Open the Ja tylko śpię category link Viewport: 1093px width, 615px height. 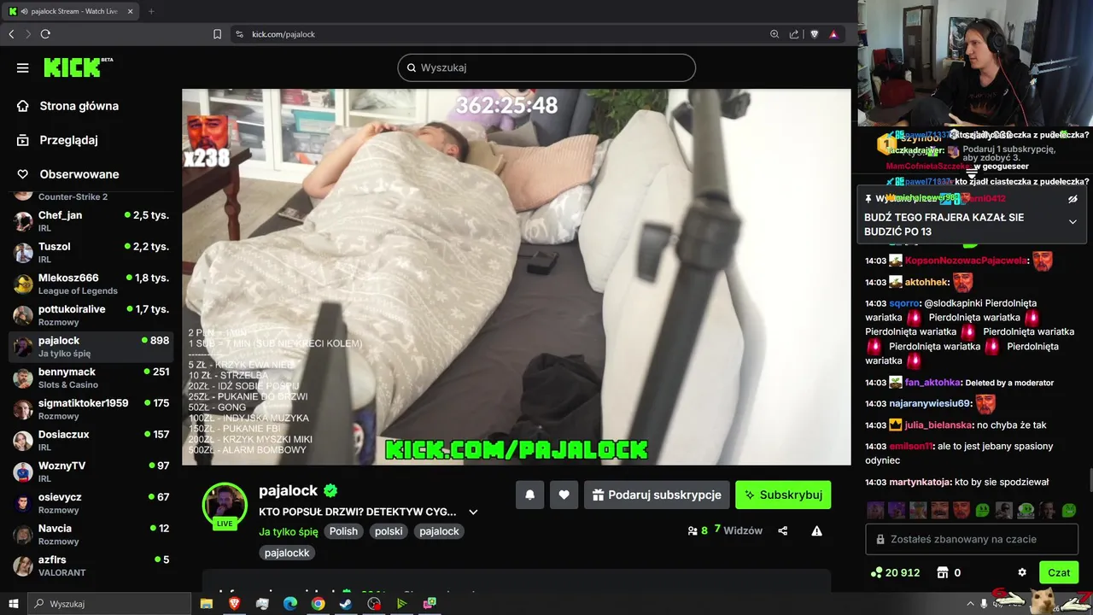[289, 531]
